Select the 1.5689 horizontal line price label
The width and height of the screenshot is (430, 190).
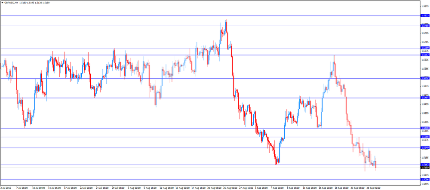pos(424,48)
